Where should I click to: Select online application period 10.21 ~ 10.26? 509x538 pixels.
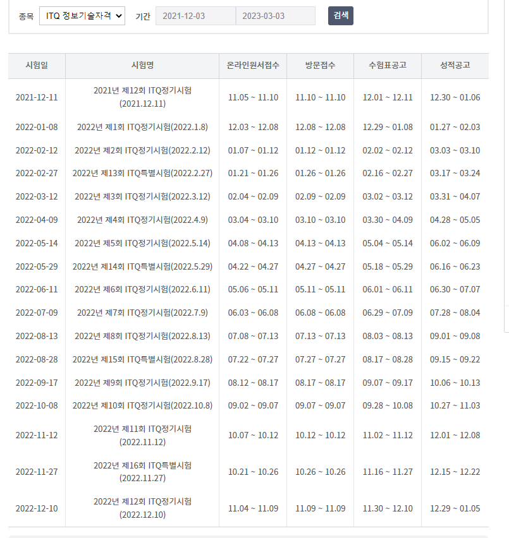click(x=253, y=472)
